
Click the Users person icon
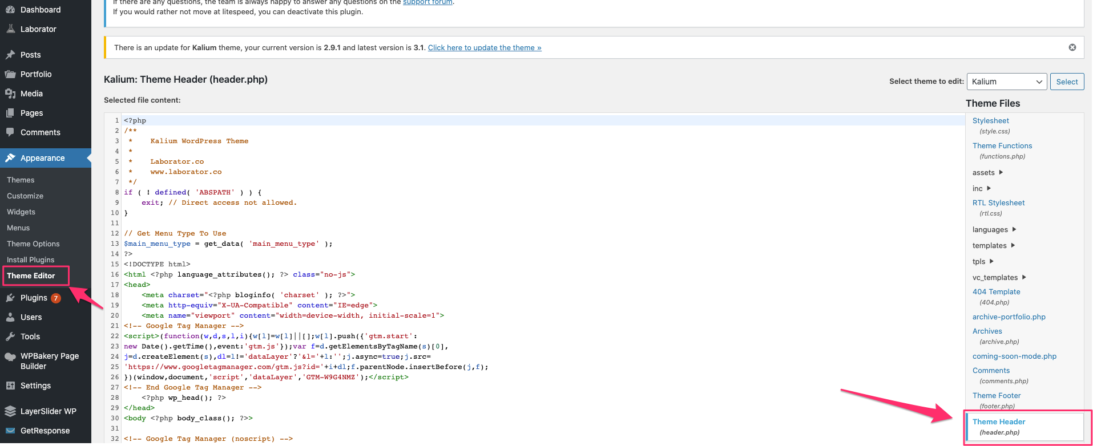coord(10,317)
